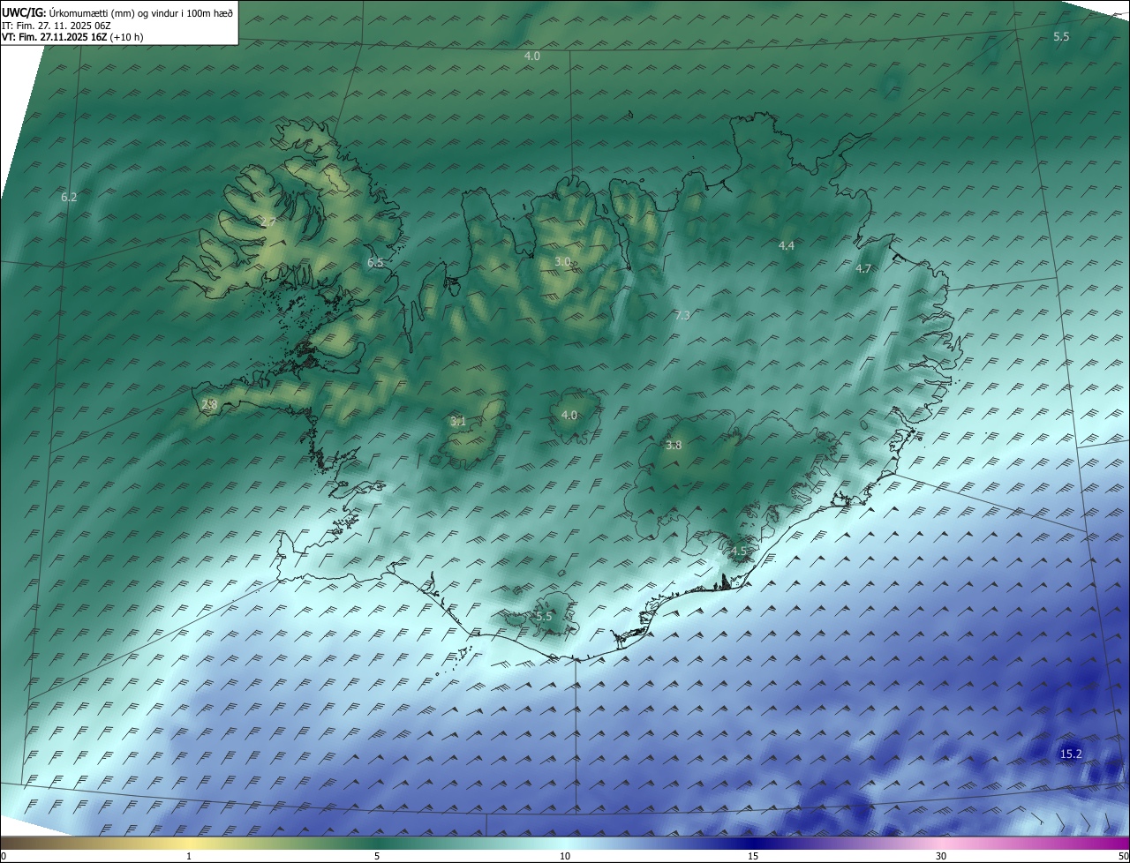Click the 6.2 value on the map
This screenshot has height=863, width=1130.
click(69, 197)
